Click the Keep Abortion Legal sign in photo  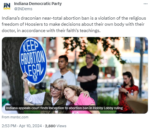[33, 61]
